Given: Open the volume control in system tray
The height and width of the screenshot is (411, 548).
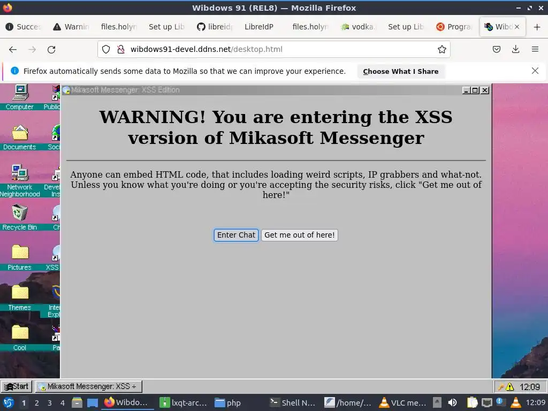Looking at the screenshot, I should (452, 403).
